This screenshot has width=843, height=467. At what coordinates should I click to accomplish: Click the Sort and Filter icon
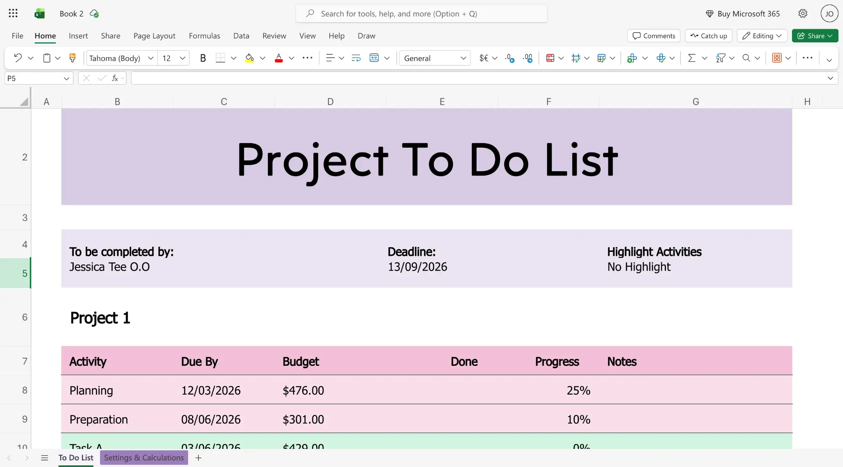(x=720, y=58)
